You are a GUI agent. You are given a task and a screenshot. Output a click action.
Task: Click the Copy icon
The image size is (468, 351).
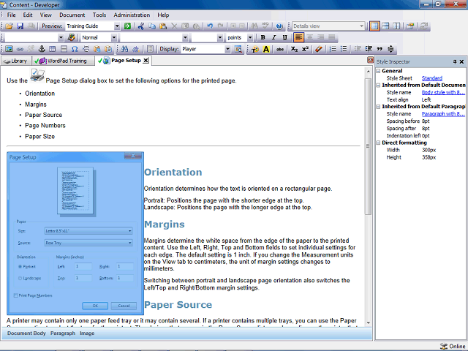tap(152, 26)
